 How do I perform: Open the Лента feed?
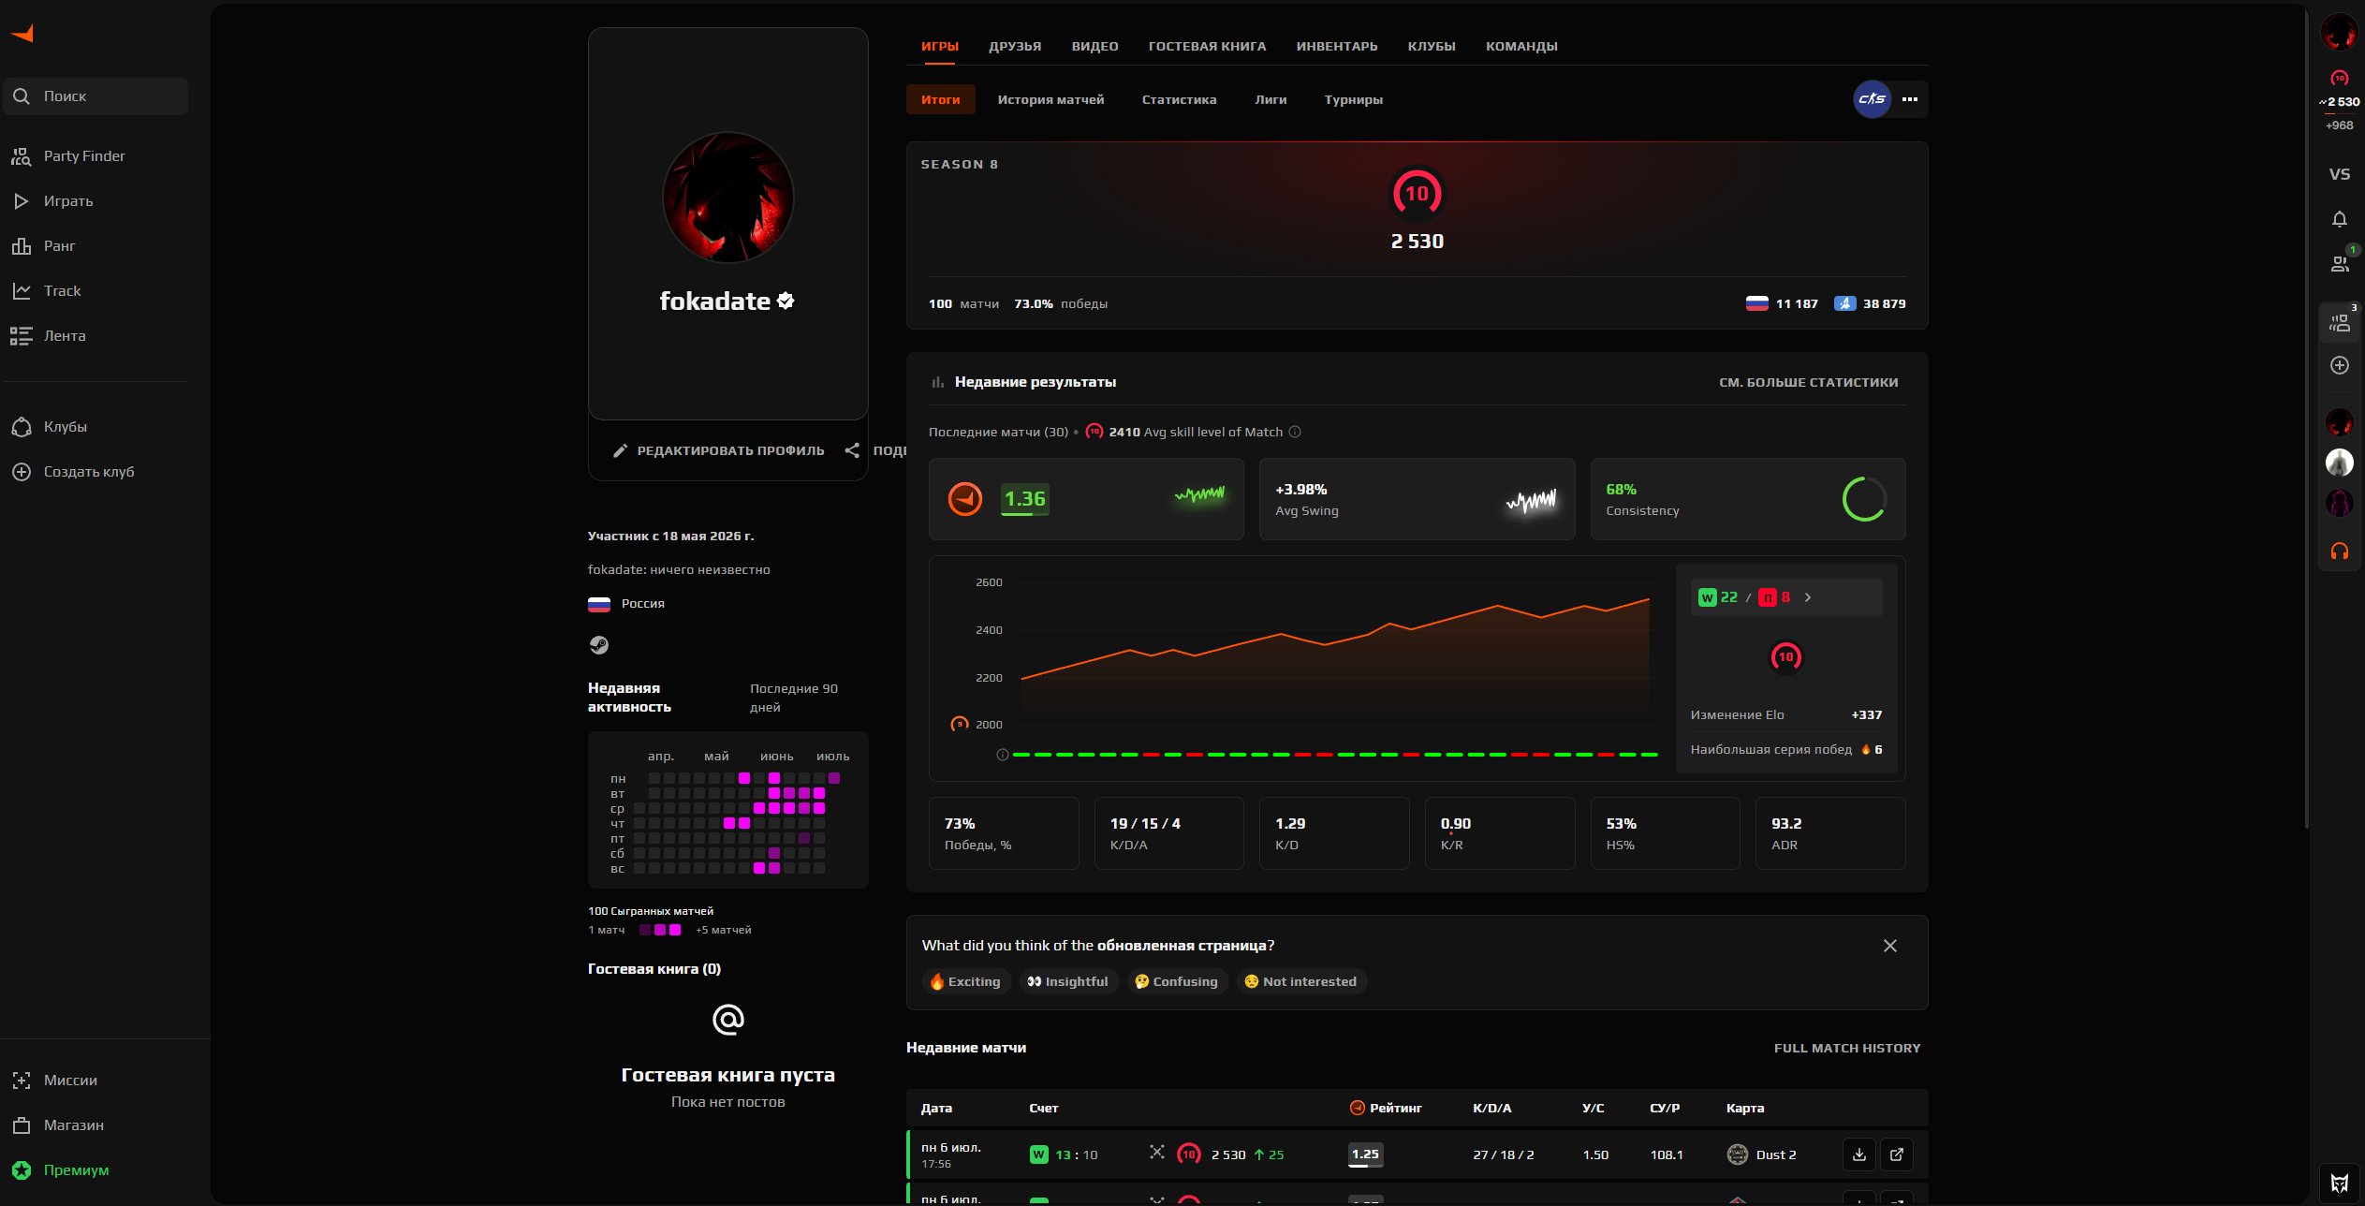[x=95, y=336]
